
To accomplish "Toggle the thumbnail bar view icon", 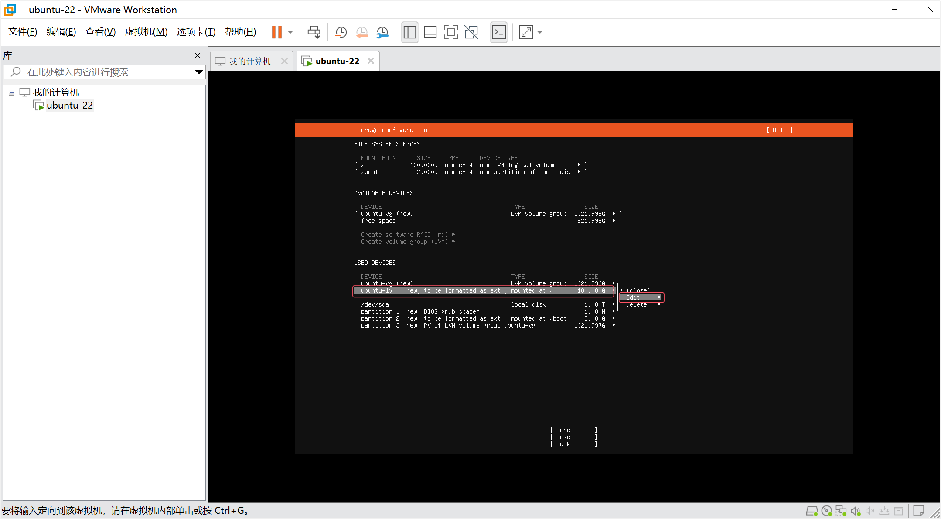I will (x=430, y=32).
